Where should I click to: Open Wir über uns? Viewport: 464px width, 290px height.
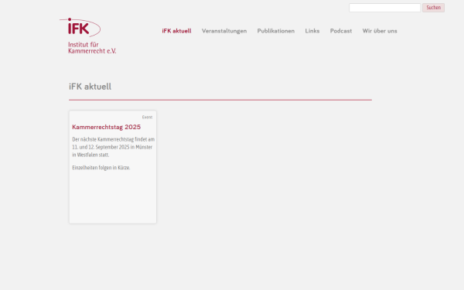click(380, 31)
